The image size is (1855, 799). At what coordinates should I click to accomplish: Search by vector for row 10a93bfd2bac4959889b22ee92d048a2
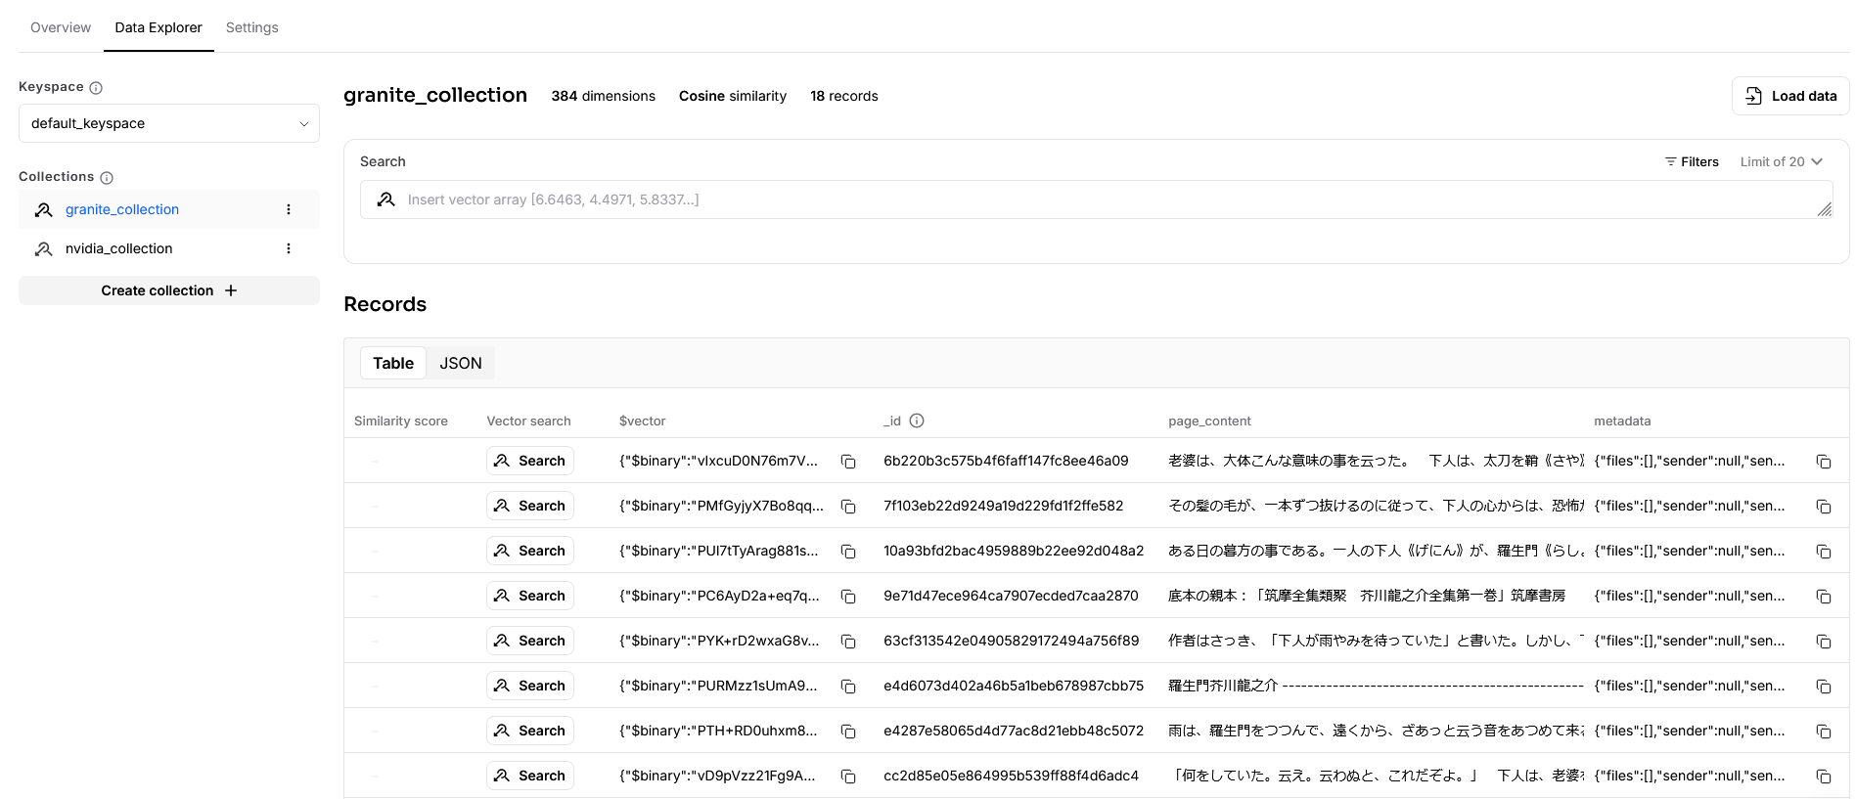click(x=530, y=551)
